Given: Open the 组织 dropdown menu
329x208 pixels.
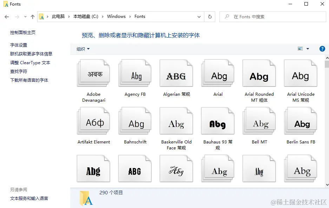Looking at the screenshot, I should click(83, 49).
